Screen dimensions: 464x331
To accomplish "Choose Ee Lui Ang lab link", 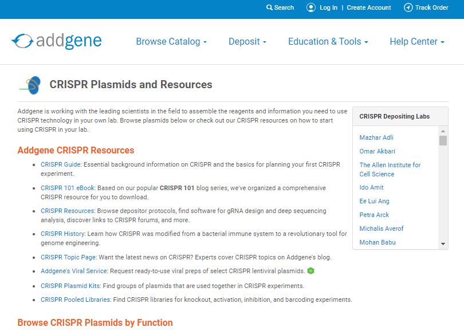I will [374, 201].
